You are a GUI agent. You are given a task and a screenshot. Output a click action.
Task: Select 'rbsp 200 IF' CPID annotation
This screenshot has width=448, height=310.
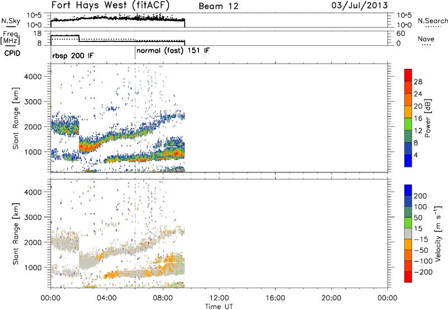click(73, 55)
